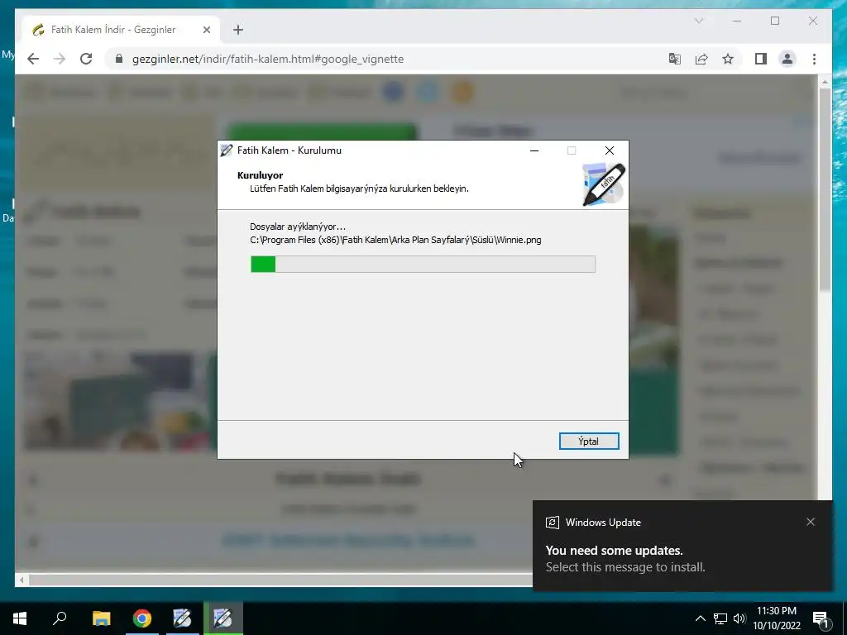Close the Fatih Kalem installer window
The height and width of the screenshot is (635, 847).
click(610, 150)
